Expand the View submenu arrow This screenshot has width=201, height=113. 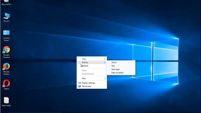[105, 59]
